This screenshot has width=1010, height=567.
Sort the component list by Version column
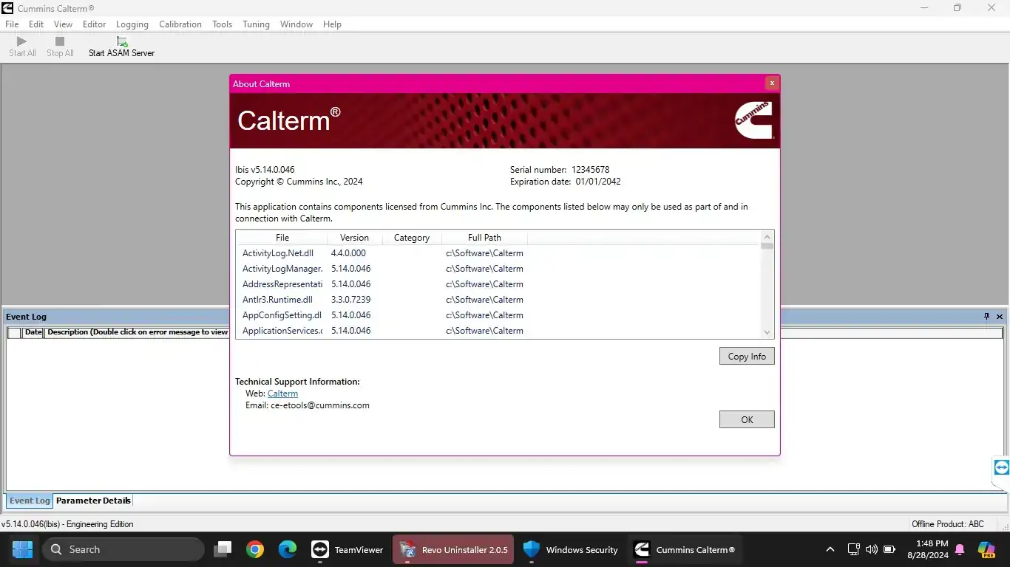click(354, 238)
